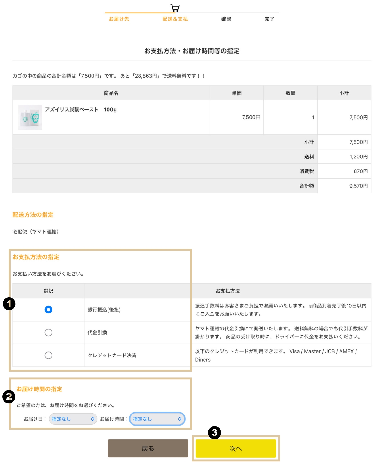This screenshot has width=384, height=468.
Task: Click the numbered badge 2 marker
Action: point(9,397)
